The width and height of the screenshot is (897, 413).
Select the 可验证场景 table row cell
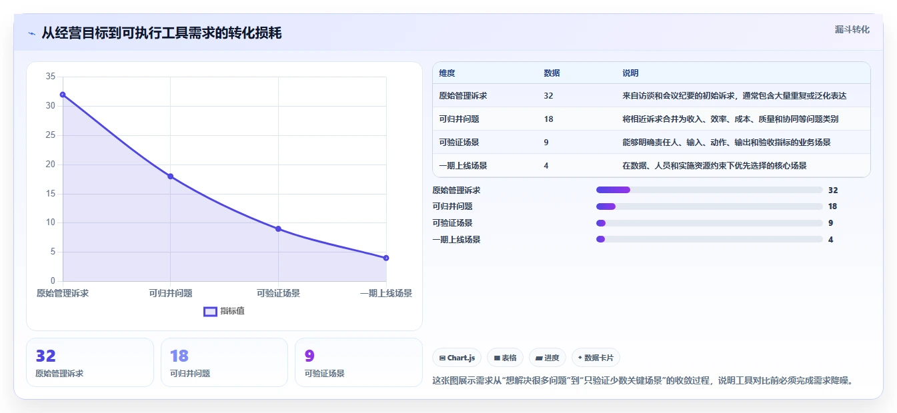coord(459,142)
